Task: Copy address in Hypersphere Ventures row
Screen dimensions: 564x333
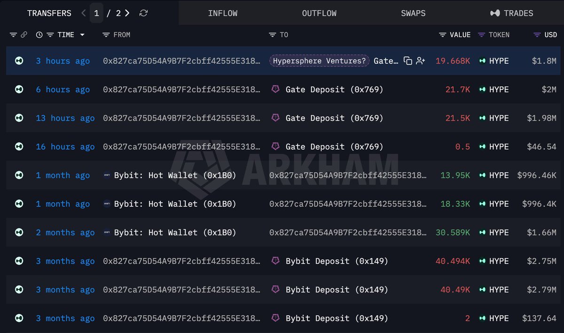Action: tap(408, 61)
